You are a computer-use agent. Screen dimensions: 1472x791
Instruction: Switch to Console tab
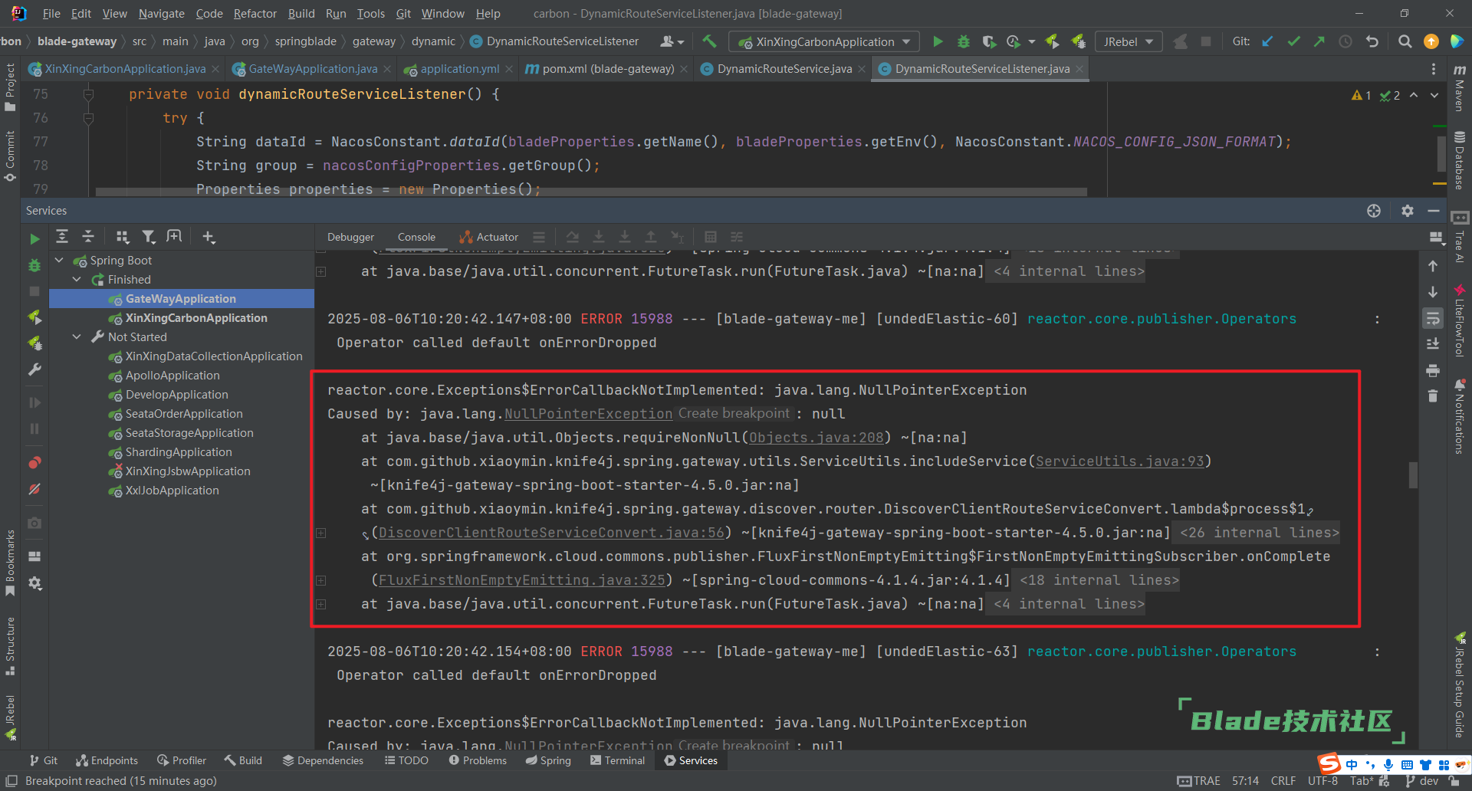tap(416, 237)
